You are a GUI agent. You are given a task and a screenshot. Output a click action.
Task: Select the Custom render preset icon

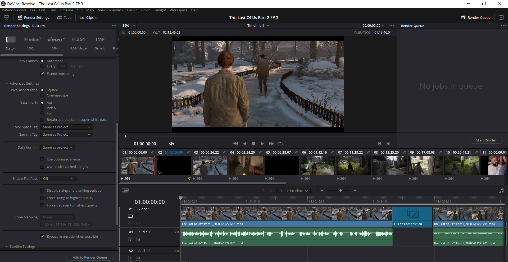11,40
